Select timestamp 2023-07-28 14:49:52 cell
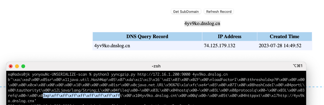This screenshot has height=105, width=324. [x=285, y=46]
